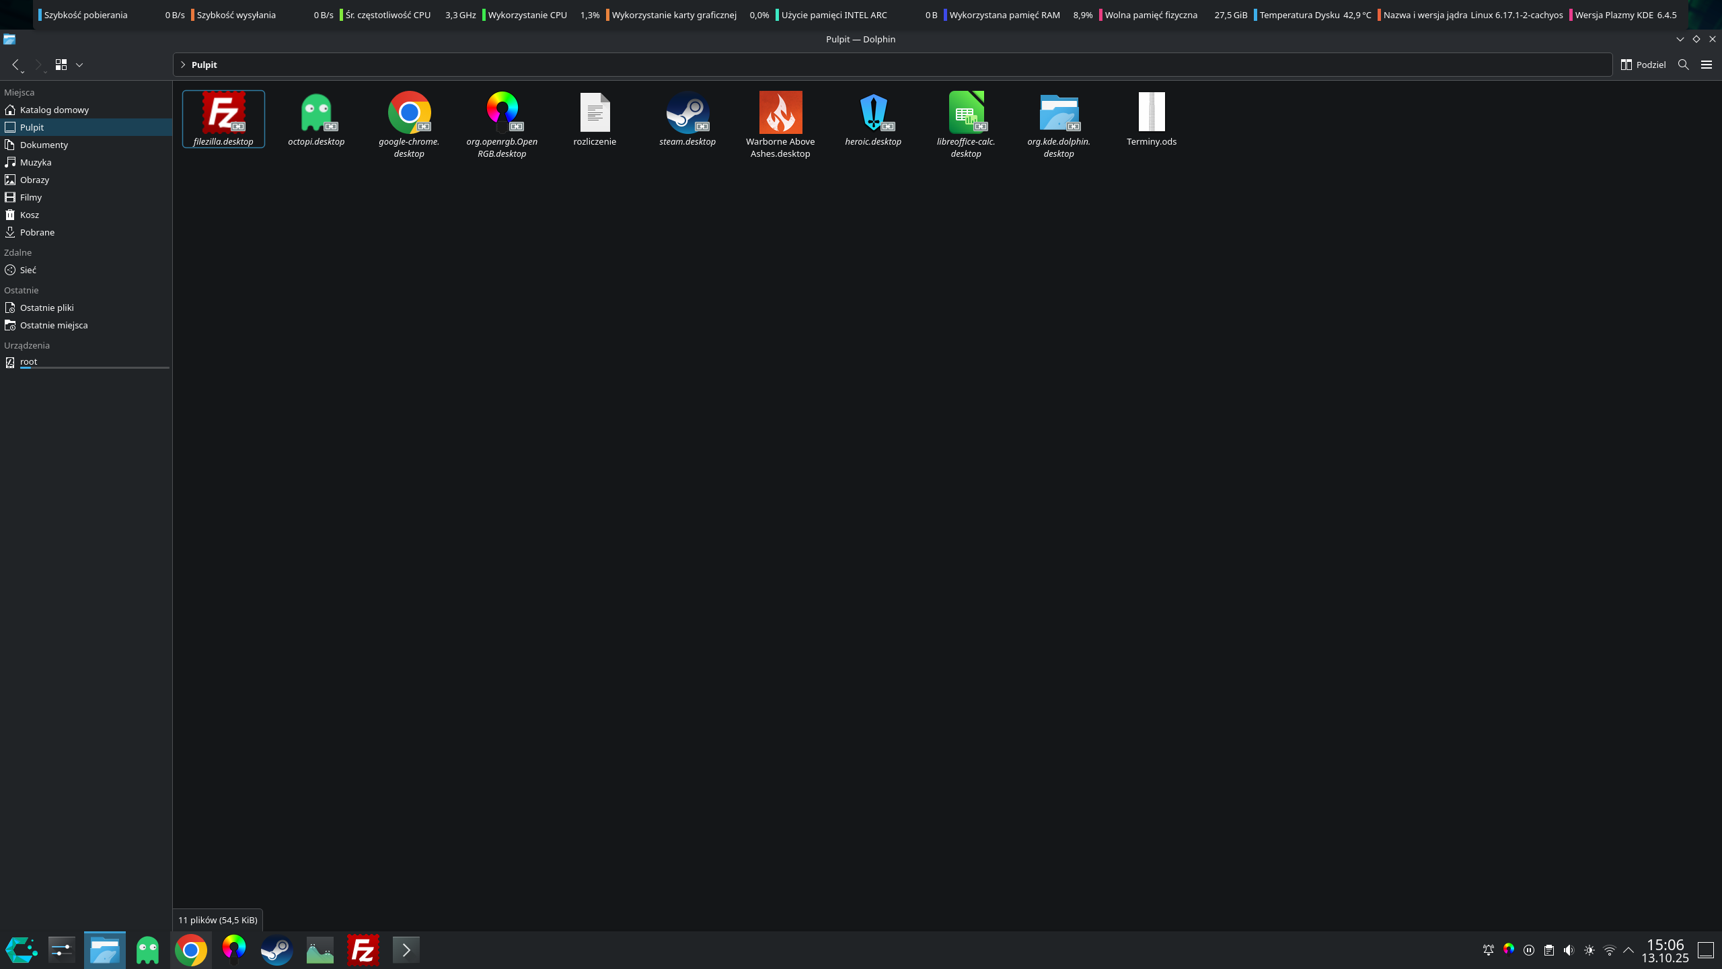Click root device capacity bar
Viewport: 1722px width, 969px height.
click(x=94, y=368)
